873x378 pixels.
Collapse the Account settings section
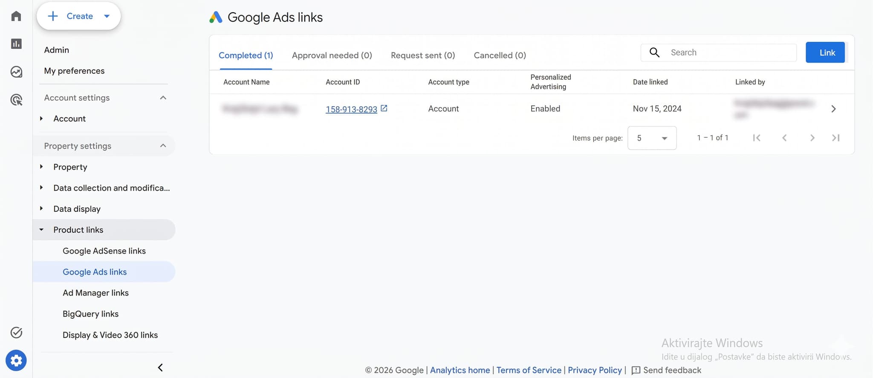click(163, 98)
